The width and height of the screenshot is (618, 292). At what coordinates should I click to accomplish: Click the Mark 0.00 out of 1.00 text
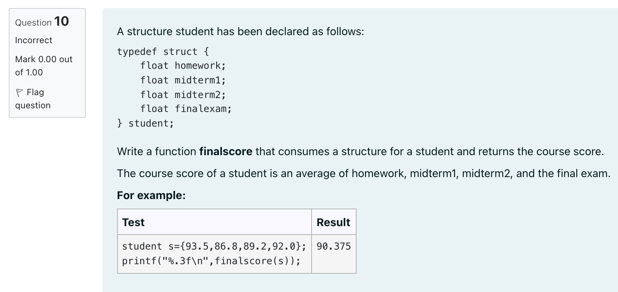point(44,66)
